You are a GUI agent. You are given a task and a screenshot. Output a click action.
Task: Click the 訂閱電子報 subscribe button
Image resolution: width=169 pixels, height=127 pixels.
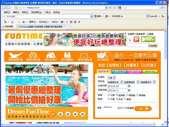coord(153,45)
